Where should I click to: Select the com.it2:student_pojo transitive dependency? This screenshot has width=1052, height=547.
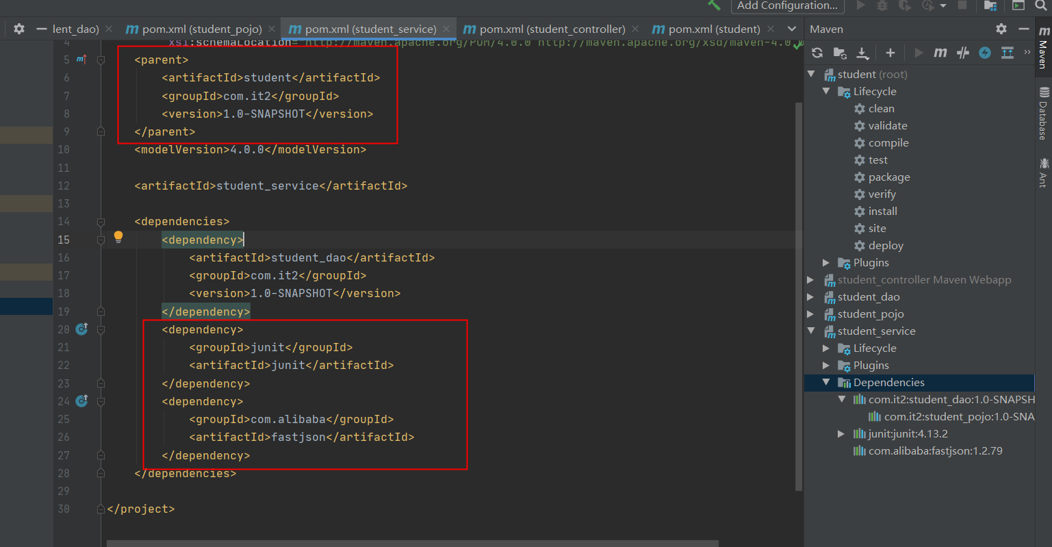click(951, 417)
